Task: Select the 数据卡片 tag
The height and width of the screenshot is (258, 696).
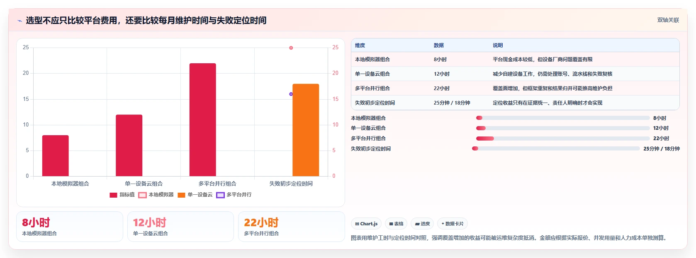Action: (x=453, y=224)
